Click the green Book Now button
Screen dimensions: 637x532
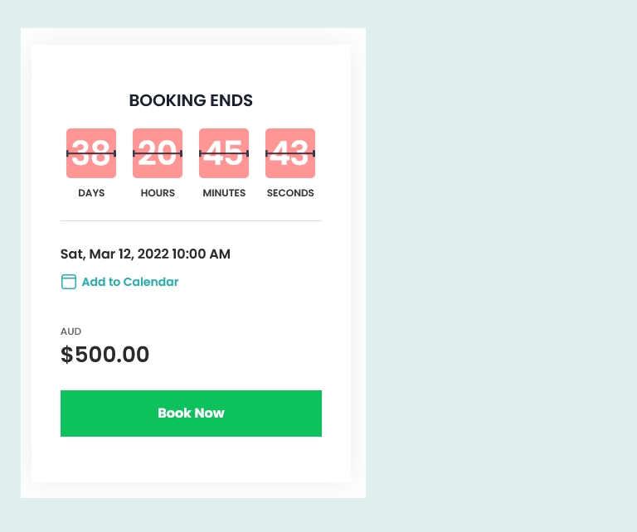pyautogui.click(x=191, y=414)
